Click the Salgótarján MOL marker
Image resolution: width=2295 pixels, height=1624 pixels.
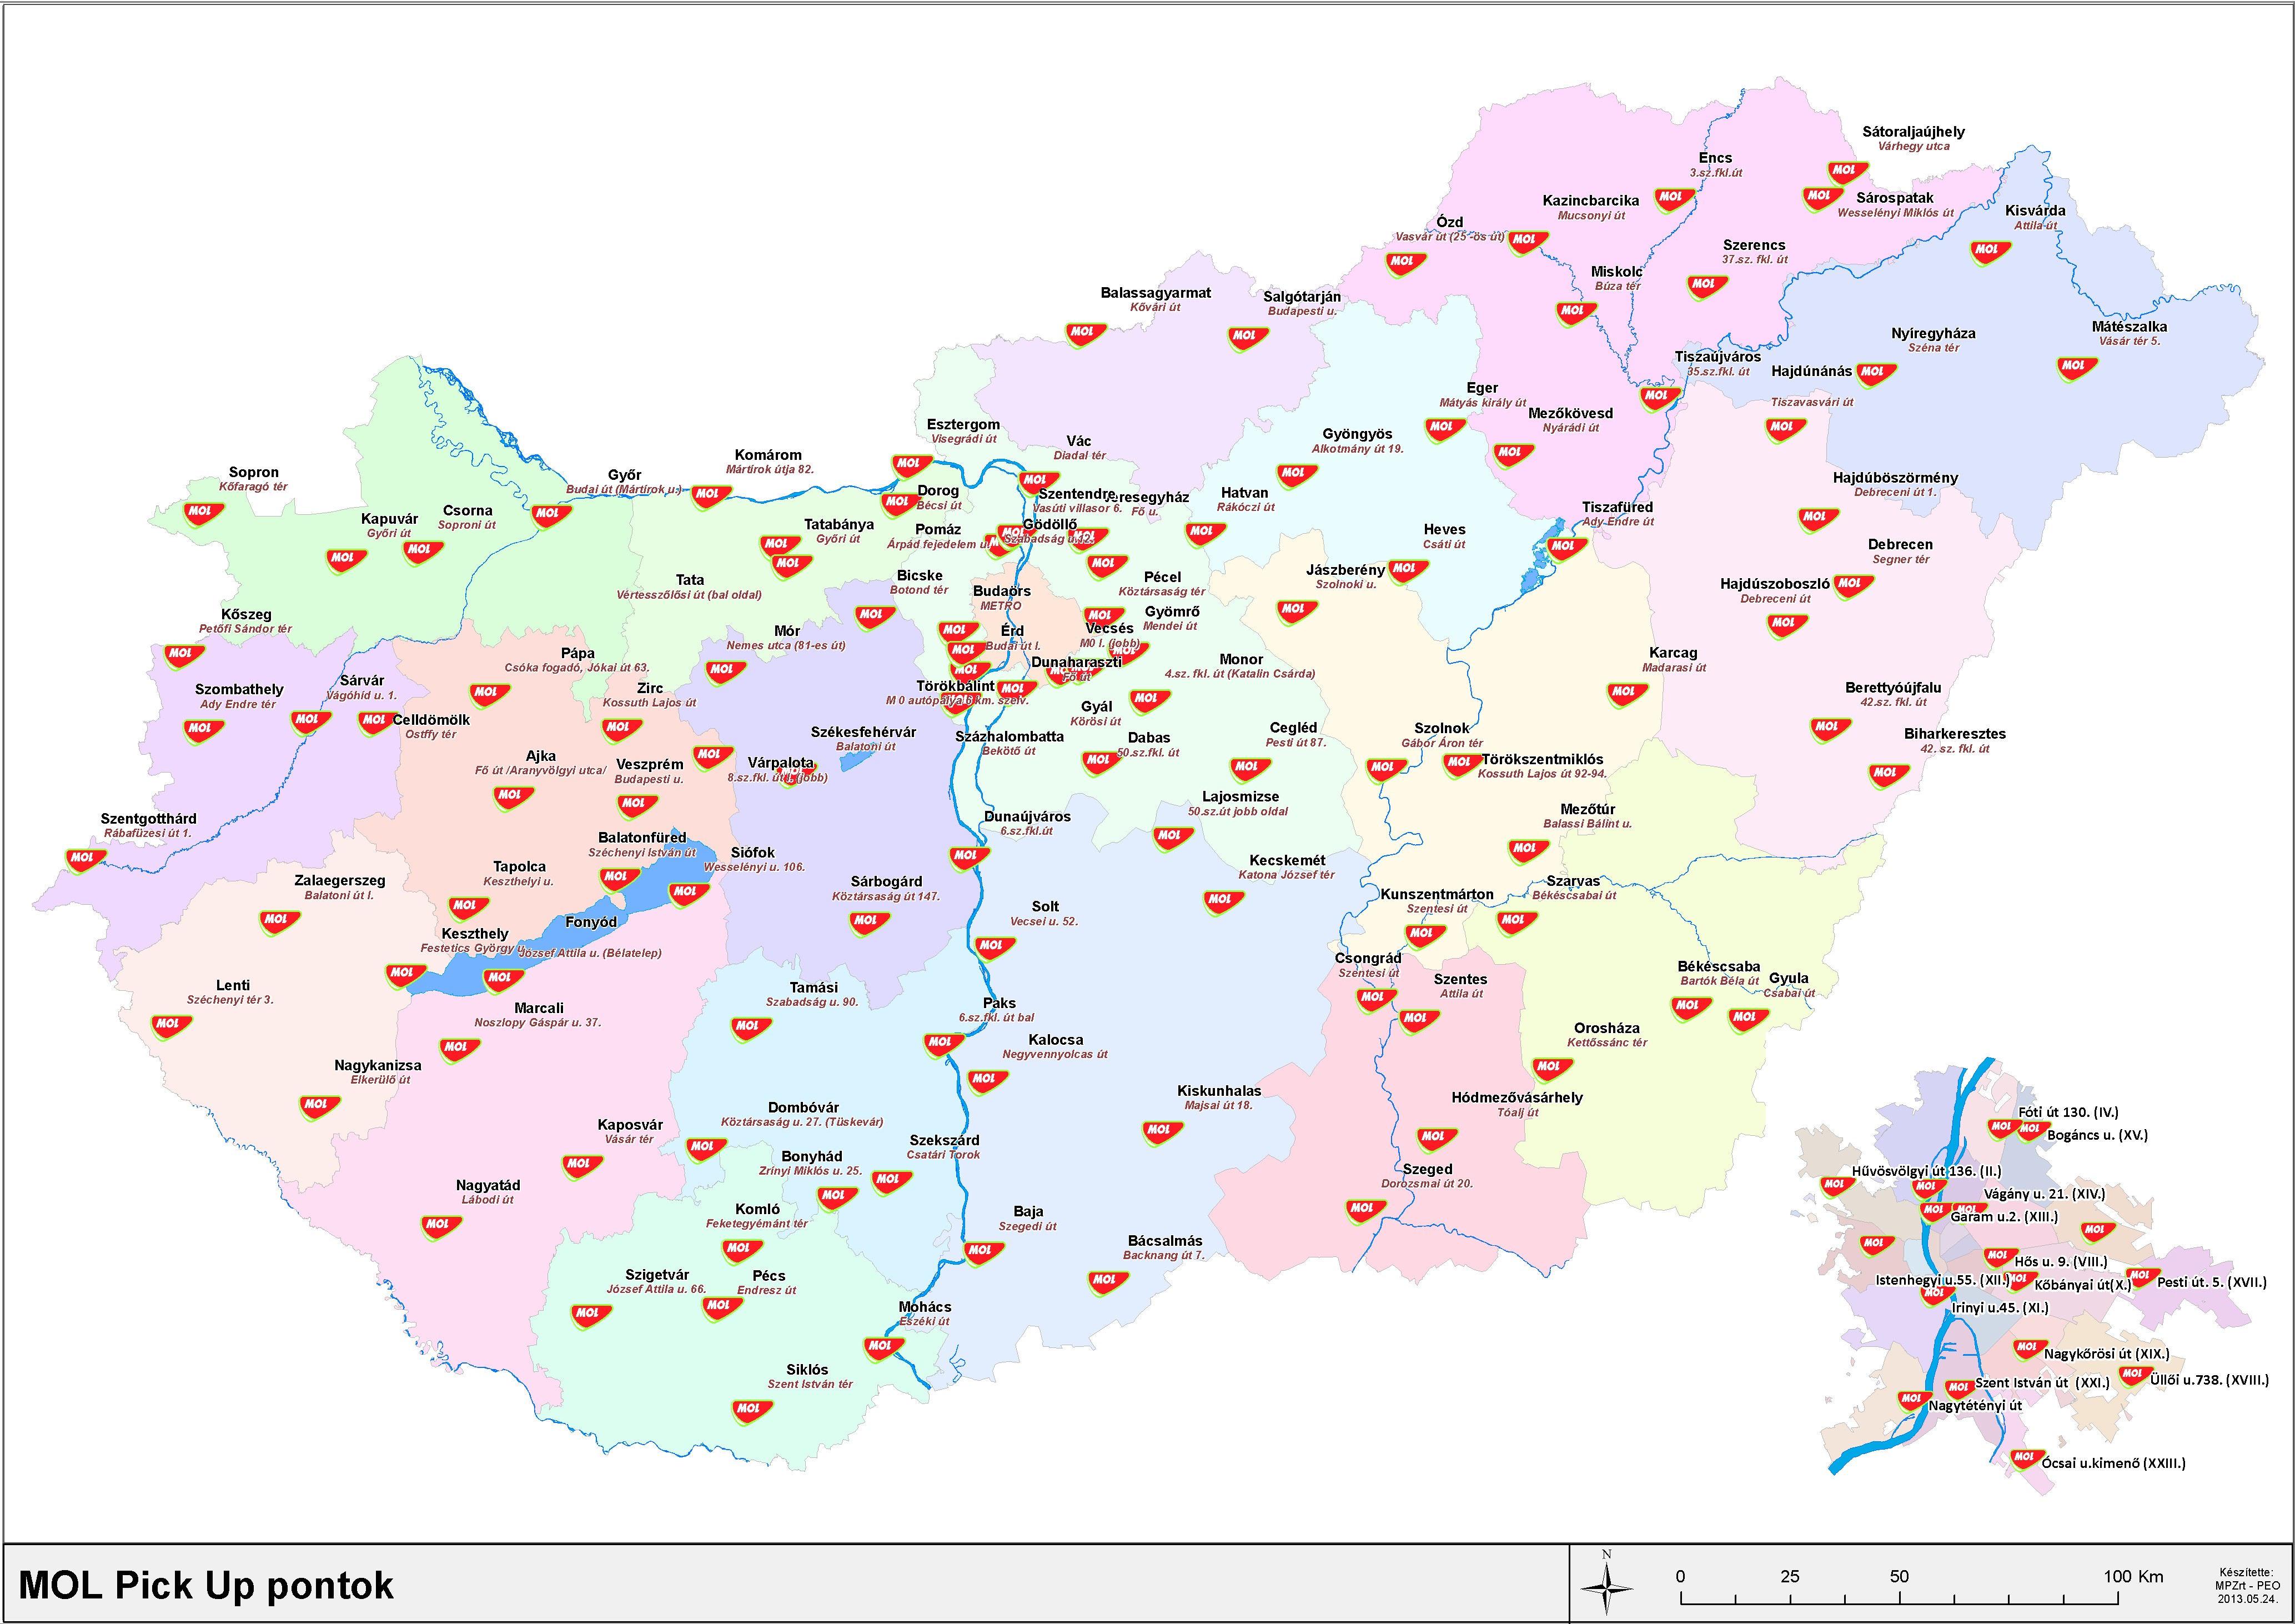1248,339
